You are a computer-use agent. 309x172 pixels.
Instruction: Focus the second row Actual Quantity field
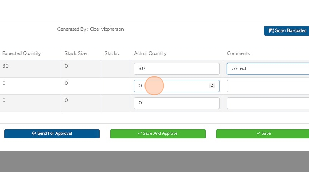point(176,86)
